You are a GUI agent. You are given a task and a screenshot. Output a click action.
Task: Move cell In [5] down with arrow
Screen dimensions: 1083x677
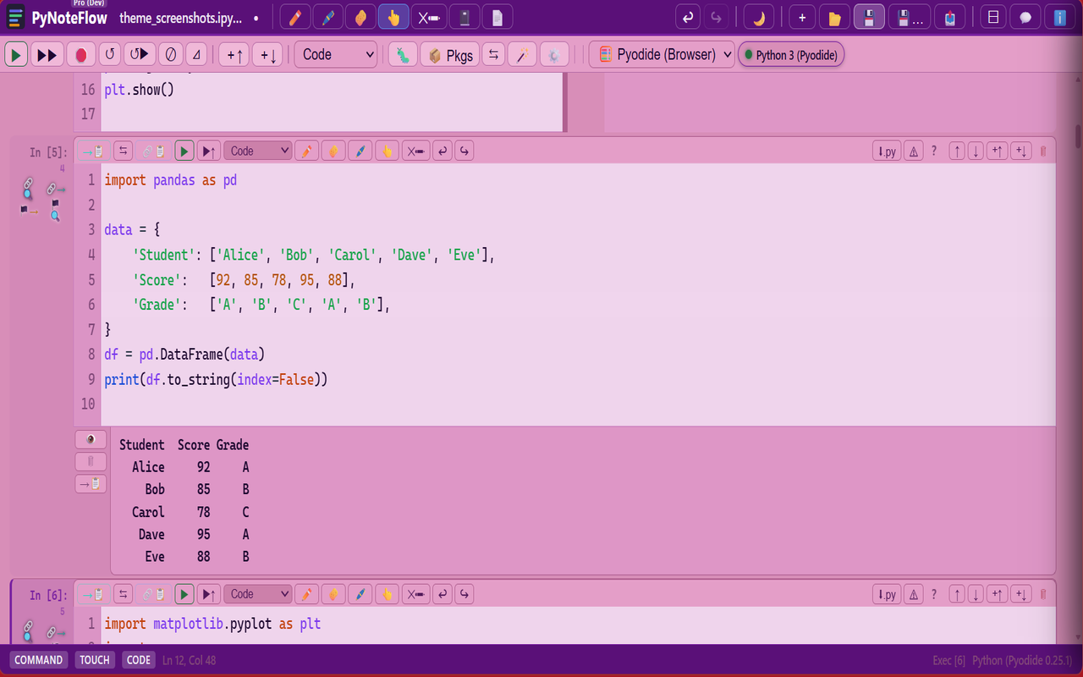point(976,151)
